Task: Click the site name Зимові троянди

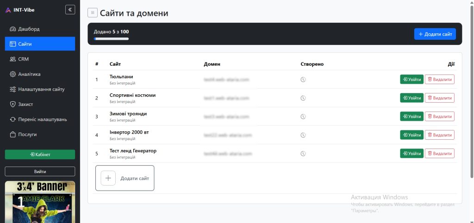Action: pyautogui.click(x=128, y=114)
